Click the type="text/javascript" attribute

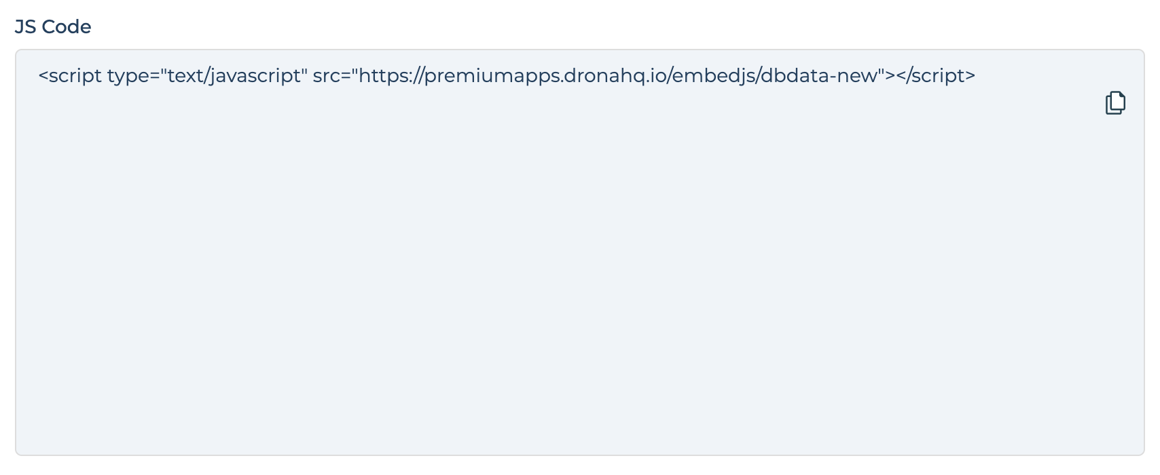tap(207, 76)
